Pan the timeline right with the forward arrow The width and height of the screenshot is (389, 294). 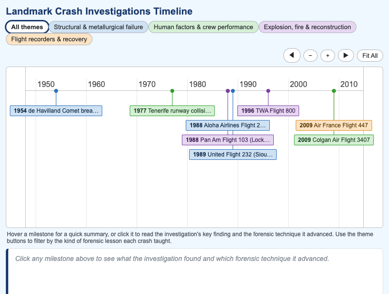(x=346, y=55)
